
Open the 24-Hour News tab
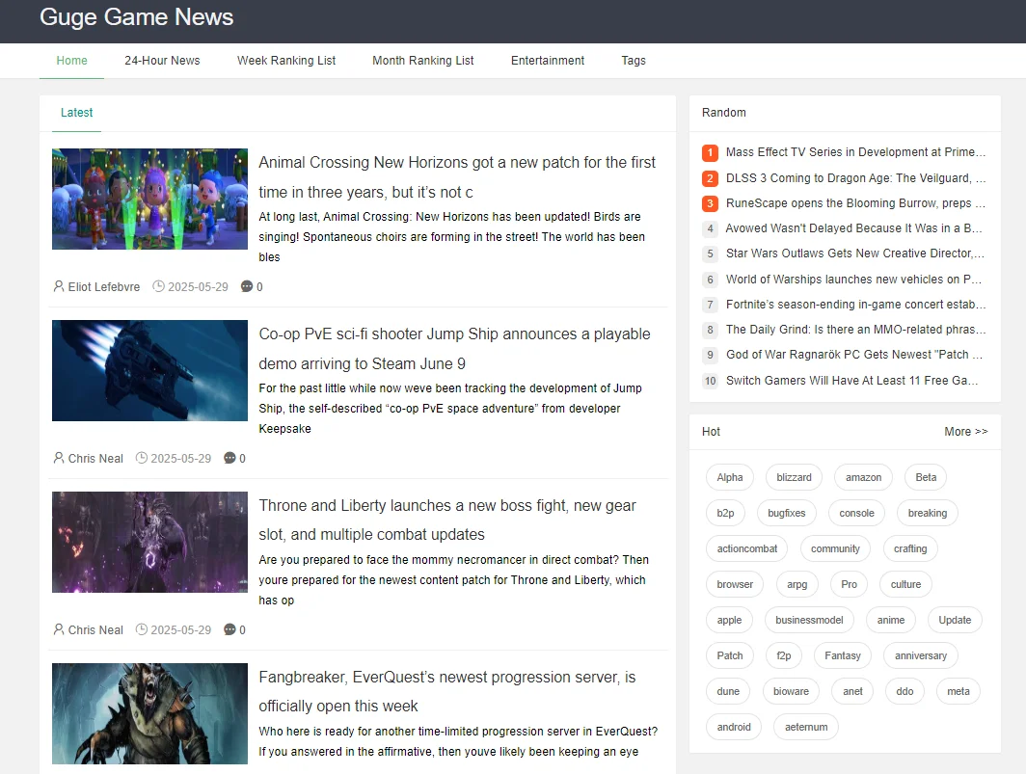click(x=162, y=61)
